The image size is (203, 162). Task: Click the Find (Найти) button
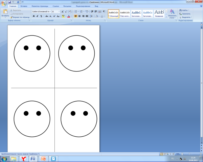(185, 10)
